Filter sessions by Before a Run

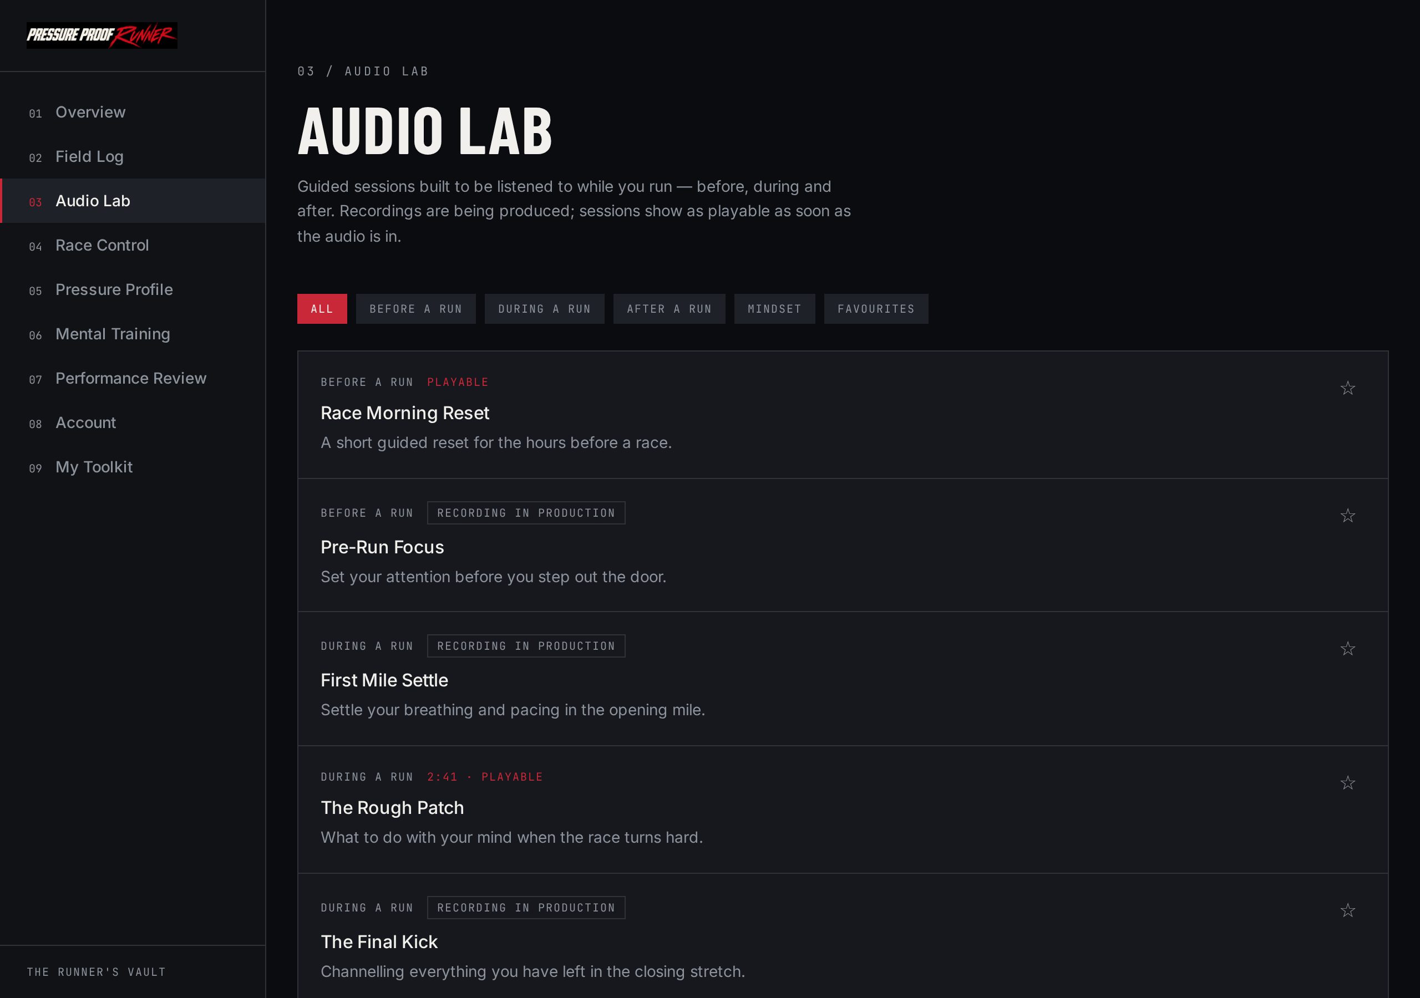415,309
